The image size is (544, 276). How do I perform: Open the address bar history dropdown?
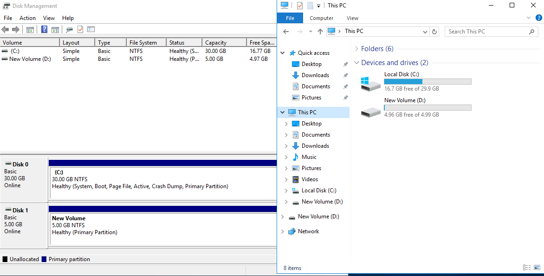(x=425, y=32)
